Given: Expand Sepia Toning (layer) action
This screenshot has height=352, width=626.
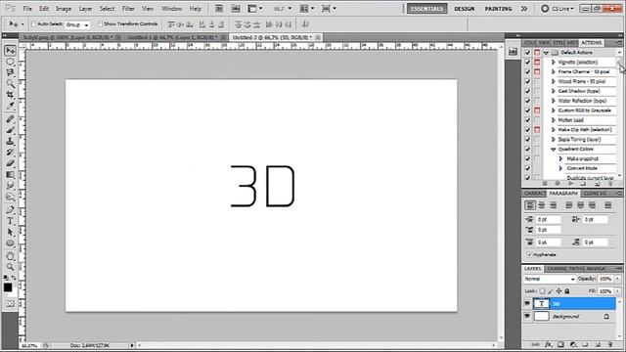Looking at the screenshot, I should coord(554,139).
